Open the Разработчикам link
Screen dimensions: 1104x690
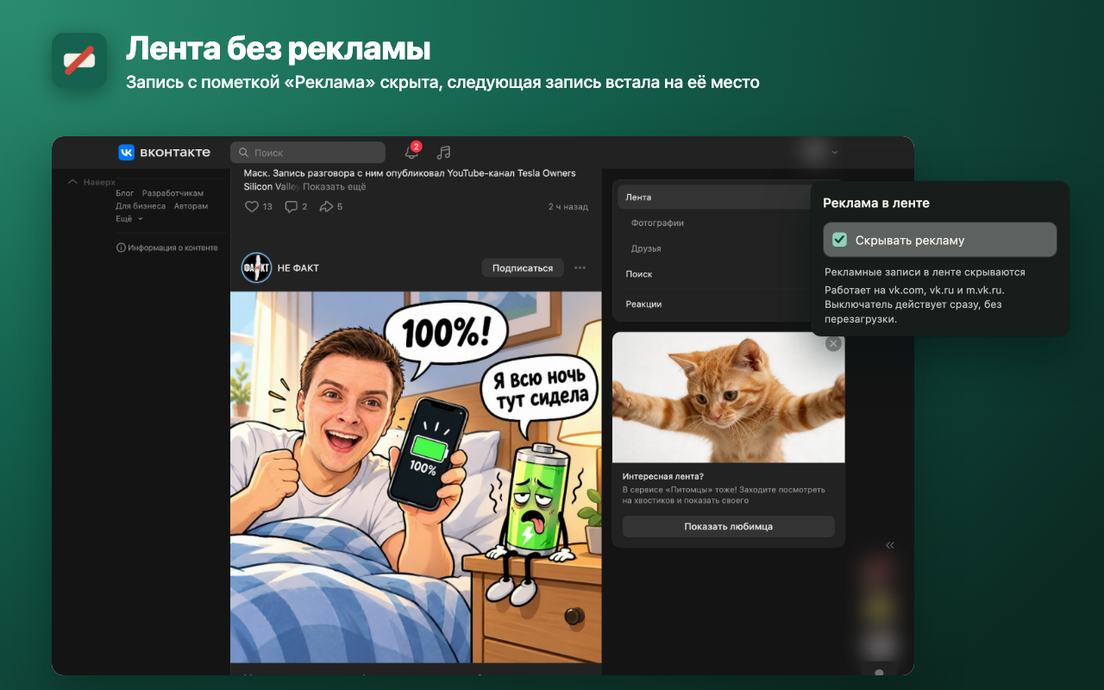coord(172,193)
